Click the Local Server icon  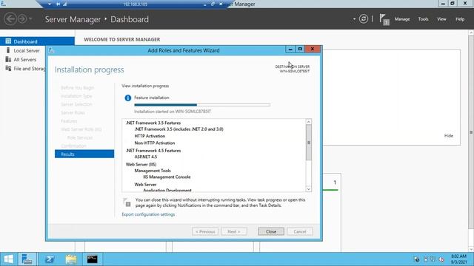coord(8,50)
